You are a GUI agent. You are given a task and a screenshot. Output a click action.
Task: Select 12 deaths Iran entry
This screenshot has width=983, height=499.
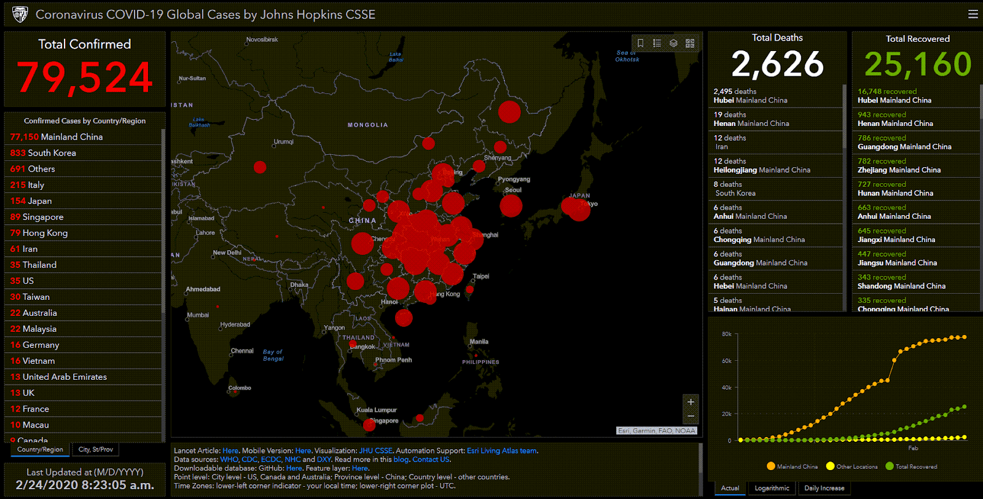point(775,143)
